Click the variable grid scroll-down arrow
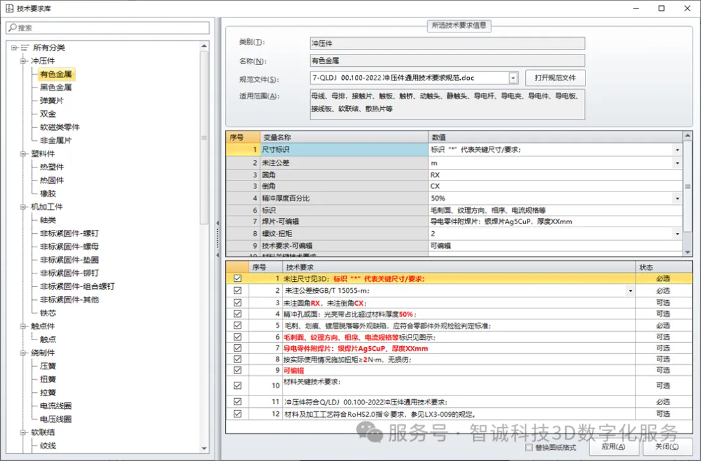Image resolution: width=701 pixels, height=461 pixels. (x=687, y=251)
